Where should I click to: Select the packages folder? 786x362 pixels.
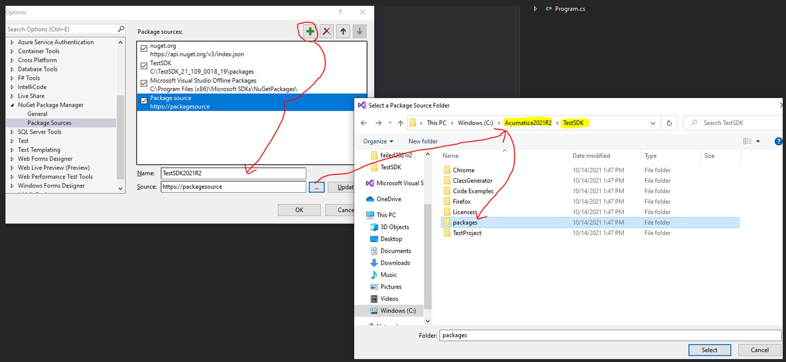(590, 222)
